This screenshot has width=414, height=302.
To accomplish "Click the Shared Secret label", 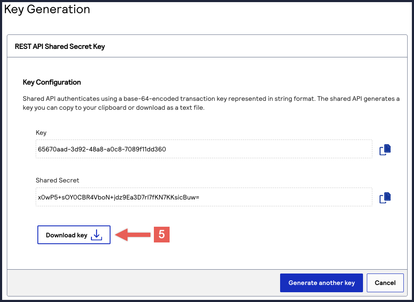I will pyautogui.click(x=57, y=180).
